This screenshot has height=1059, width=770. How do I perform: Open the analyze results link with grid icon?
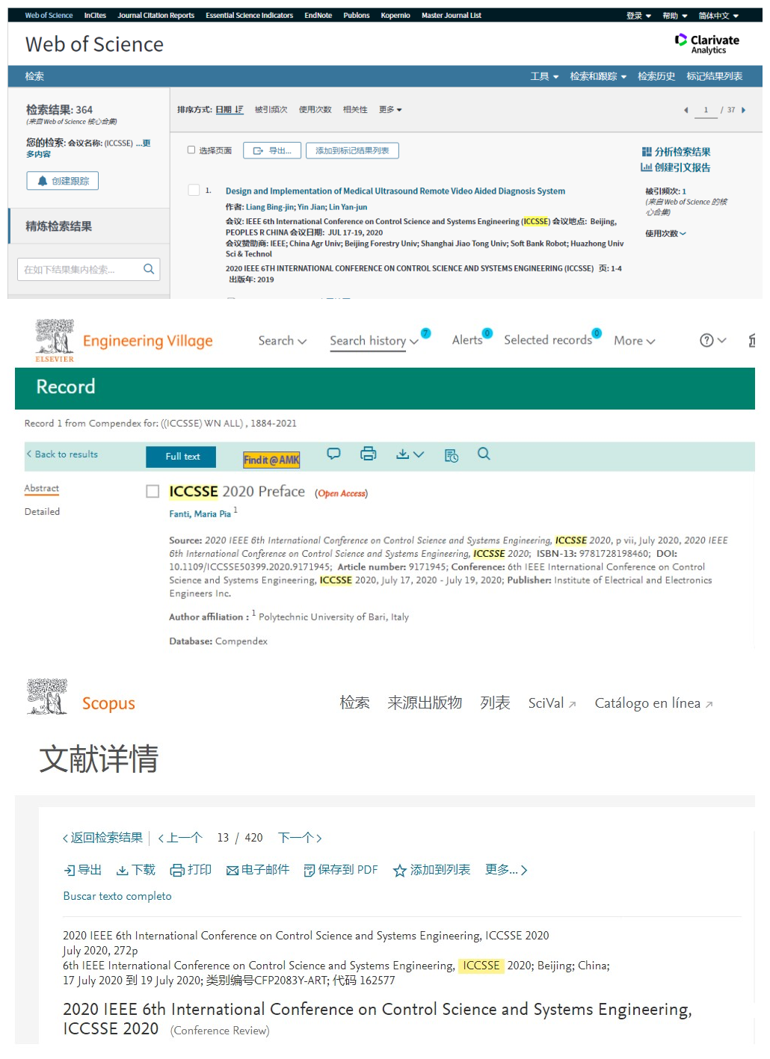[676, 152]
